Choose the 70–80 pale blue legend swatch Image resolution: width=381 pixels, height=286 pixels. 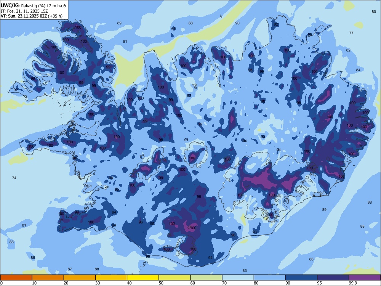(x=238, y=278)
